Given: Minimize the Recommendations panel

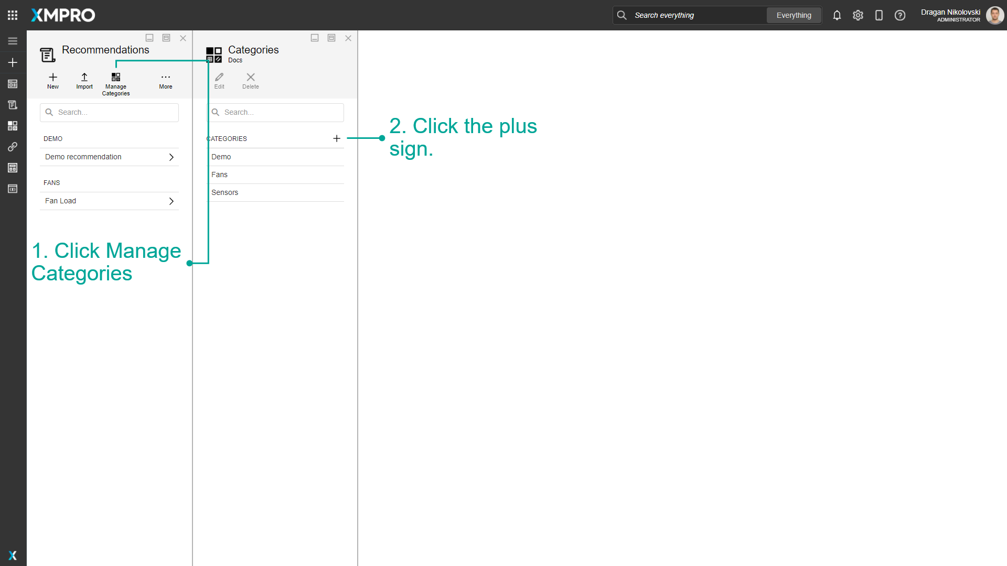Looking at the screenshot, I should click(x=149, y=38).
